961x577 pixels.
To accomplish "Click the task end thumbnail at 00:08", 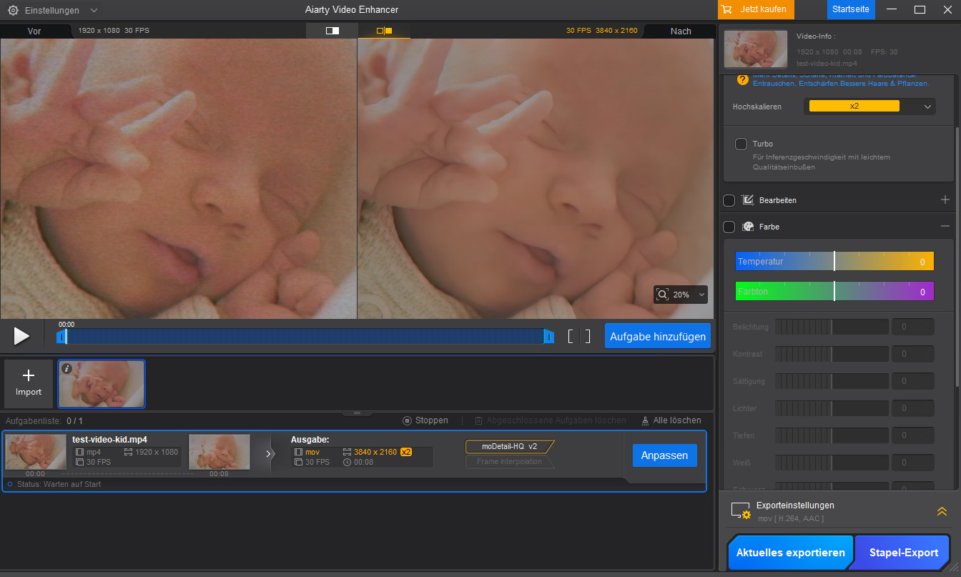I will 220,452.
